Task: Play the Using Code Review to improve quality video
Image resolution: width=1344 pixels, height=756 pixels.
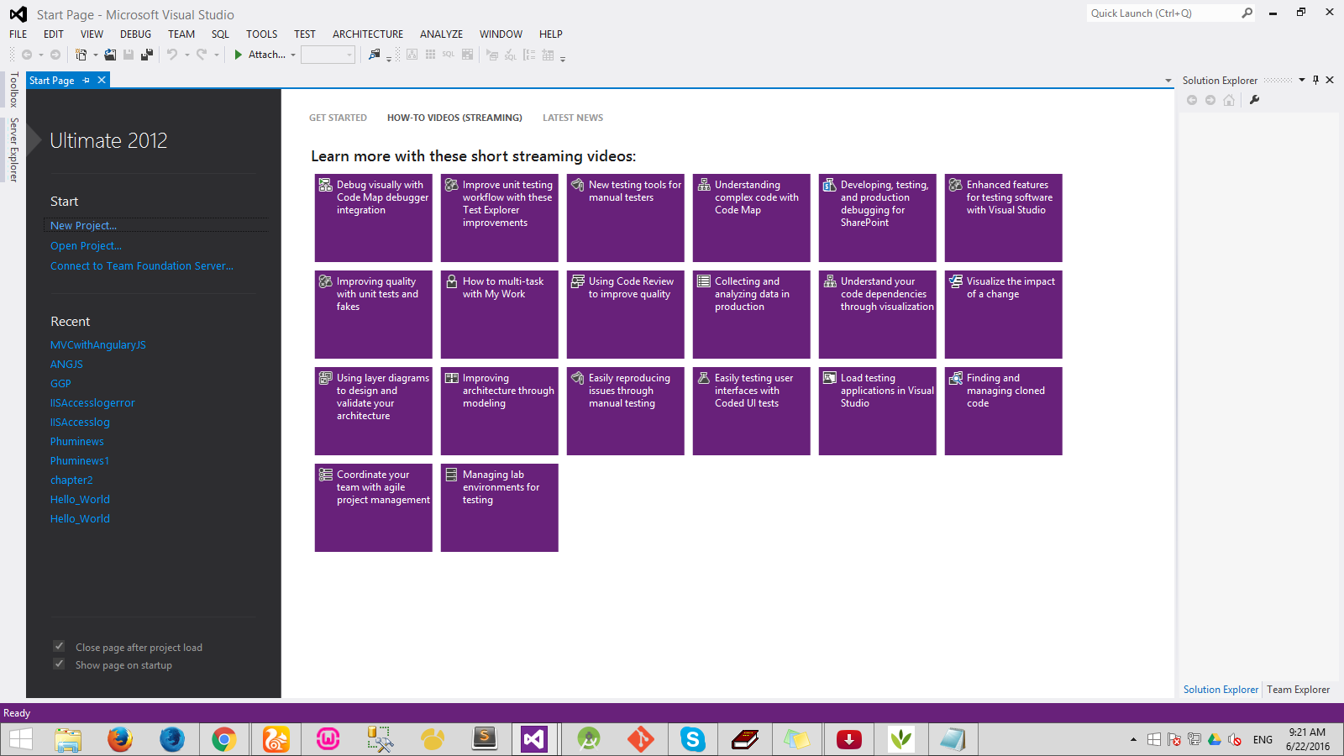Action: click(625, 314)
